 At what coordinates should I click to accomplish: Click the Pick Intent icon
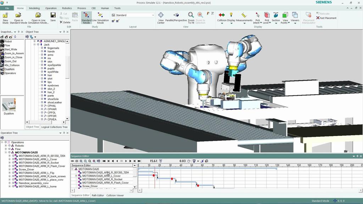[257, 15]
